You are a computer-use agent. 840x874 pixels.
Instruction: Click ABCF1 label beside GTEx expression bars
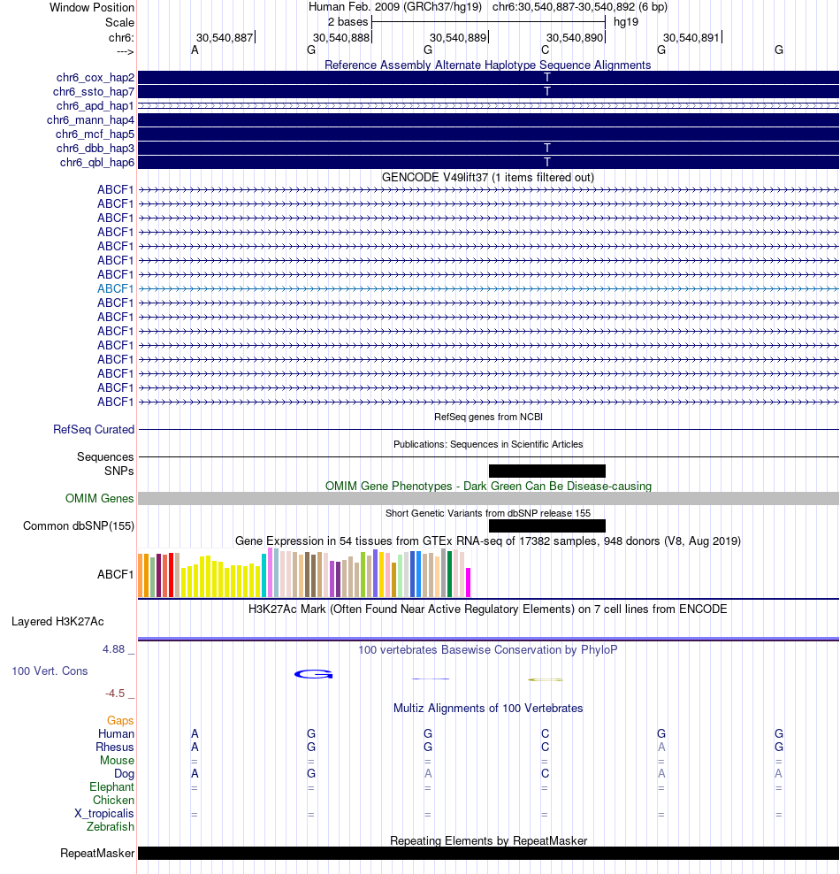tap(115, 574)
